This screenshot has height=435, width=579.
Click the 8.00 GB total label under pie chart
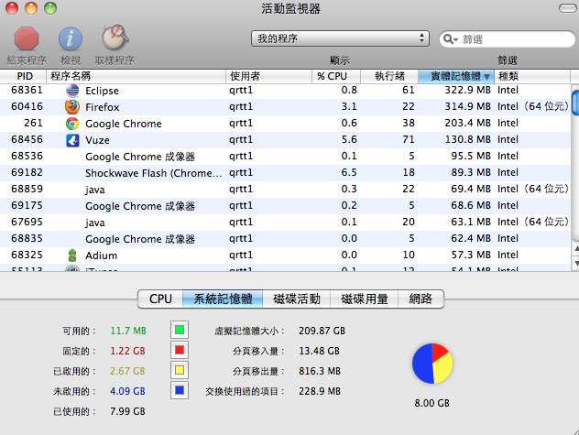432,403
